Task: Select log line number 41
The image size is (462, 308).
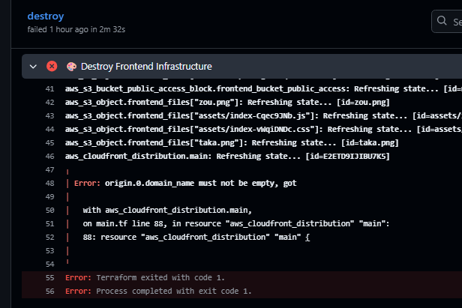Action: (49, 89)
